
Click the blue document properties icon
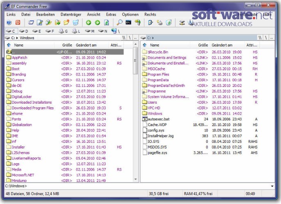coord(151,22)
